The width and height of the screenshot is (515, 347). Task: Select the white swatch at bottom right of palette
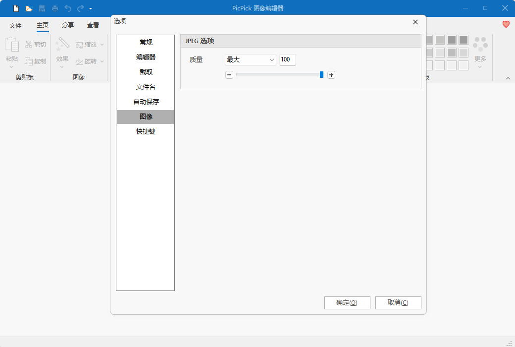(x=463, y=65)
